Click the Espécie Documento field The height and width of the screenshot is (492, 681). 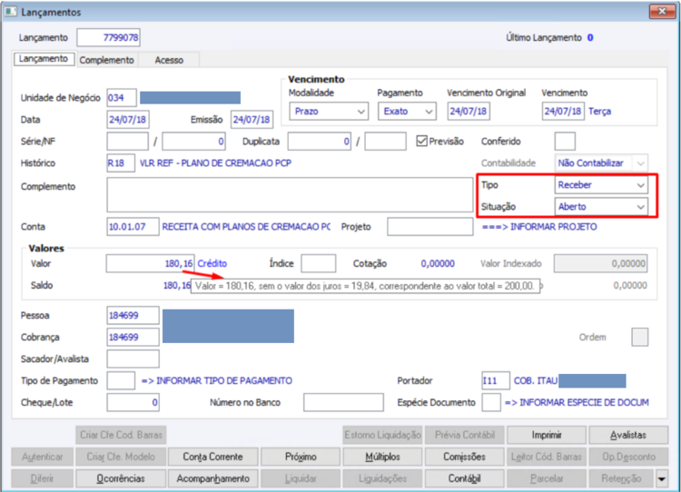[x=491, y=402]
